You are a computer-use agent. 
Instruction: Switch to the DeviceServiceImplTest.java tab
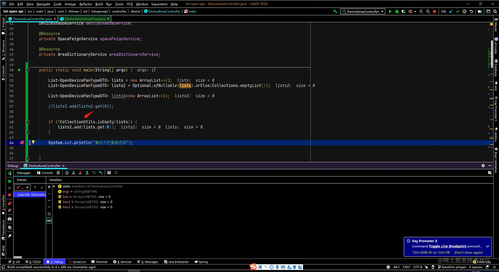tap(84, 19)
